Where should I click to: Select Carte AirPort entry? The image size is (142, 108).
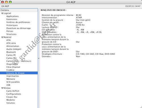click(13, 91)
